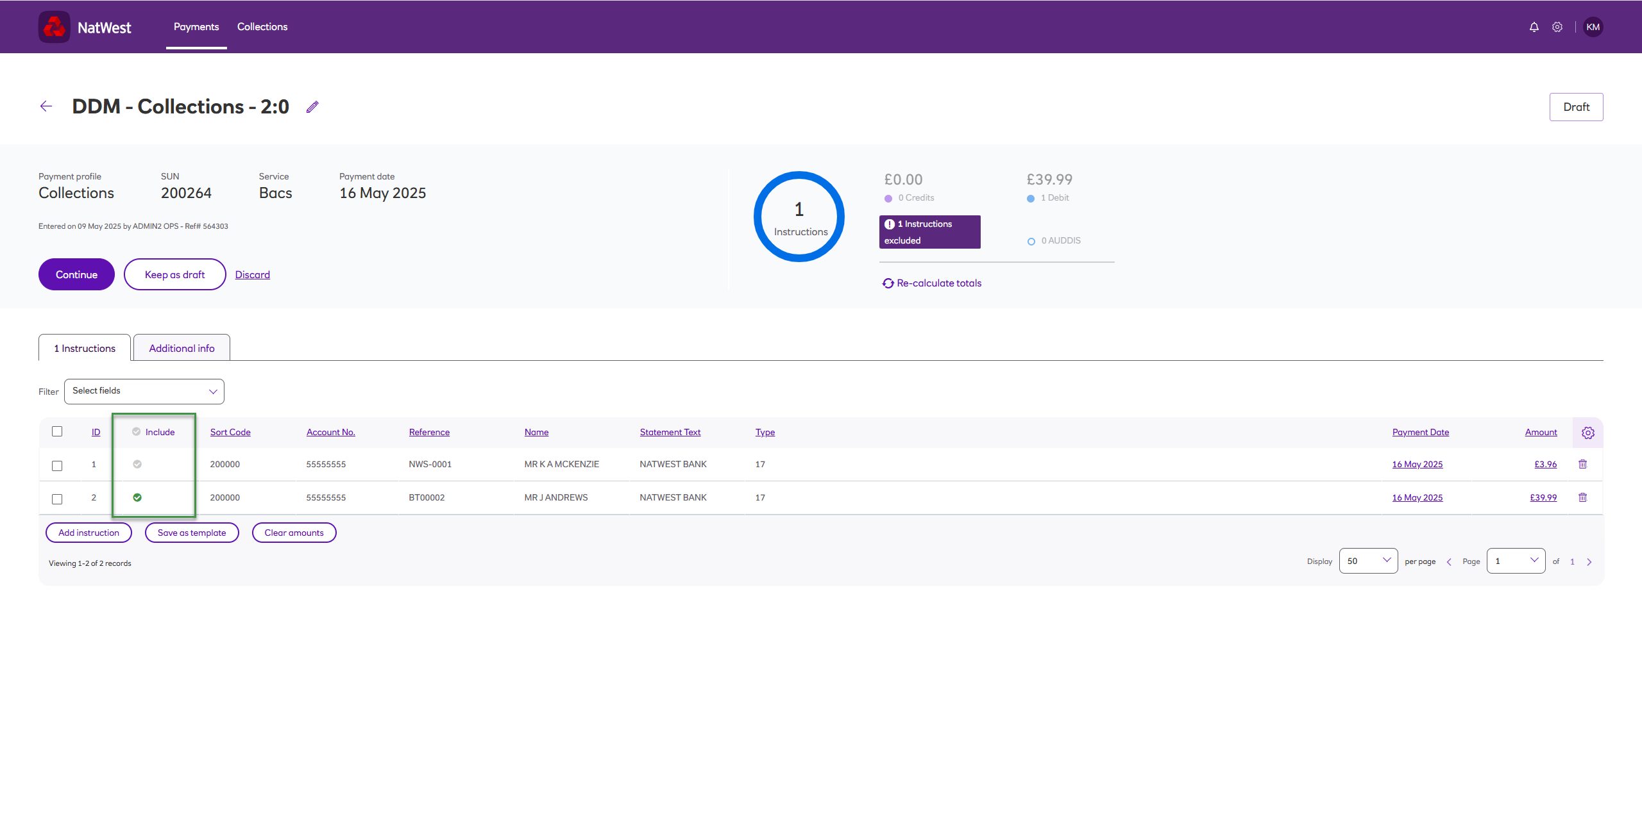Click the Discard link

(252, 274)
